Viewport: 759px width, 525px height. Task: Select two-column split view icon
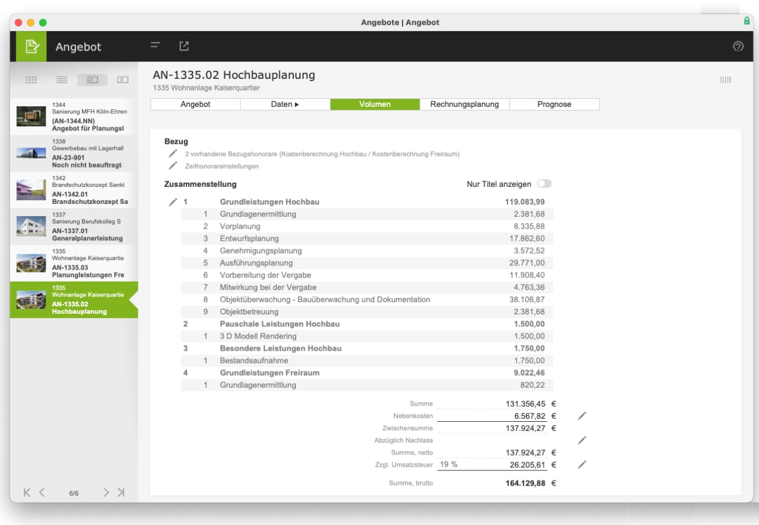point(123,80)
